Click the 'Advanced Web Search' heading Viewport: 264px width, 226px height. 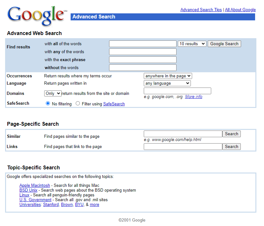click(34, 33)
